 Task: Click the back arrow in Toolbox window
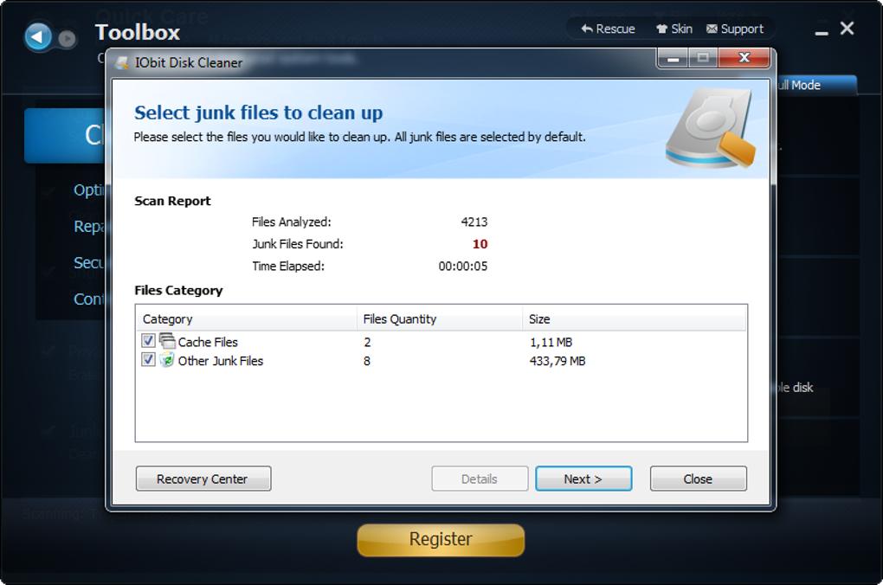(38, 37)
